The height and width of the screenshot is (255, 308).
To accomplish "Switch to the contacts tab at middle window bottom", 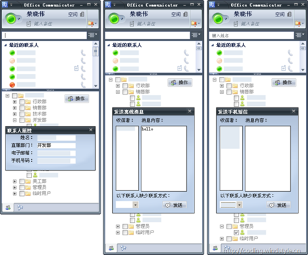I will click(111, 248).
